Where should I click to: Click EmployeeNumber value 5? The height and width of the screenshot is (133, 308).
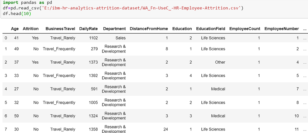(298, 76)
